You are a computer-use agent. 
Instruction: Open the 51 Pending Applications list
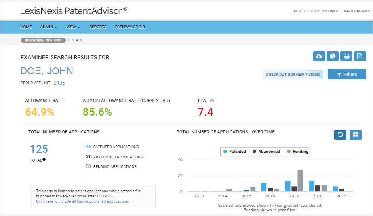coord(111,166)
